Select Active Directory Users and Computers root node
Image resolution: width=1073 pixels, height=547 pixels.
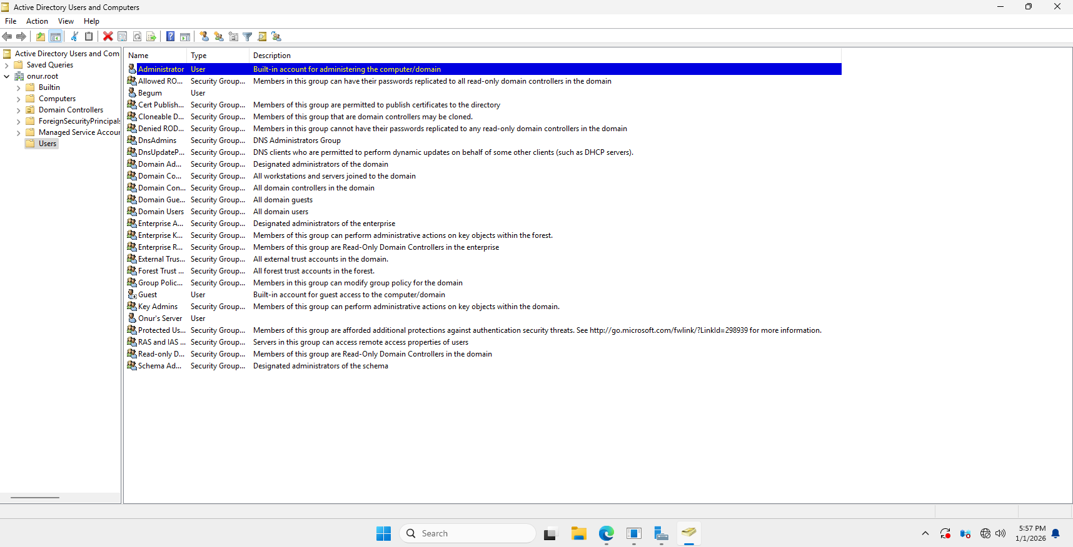tap(61, 54)
